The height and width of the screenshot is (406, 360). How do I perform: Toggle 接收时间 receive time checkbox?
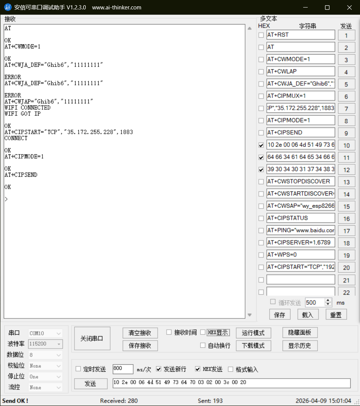click(x=169, y=332)
